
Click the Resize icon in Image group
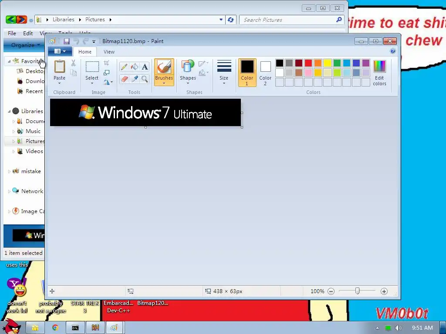107,73
